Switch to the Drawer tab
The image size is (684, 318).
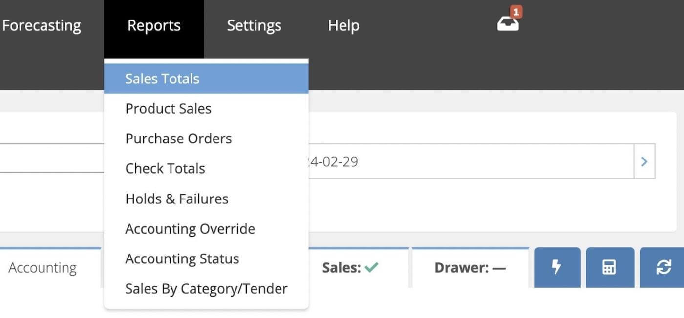point(470,267)
